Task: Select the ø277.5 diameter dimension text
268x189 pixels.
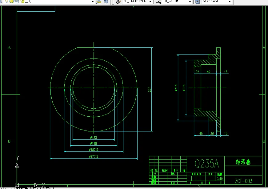Action: tap(94, 156)
